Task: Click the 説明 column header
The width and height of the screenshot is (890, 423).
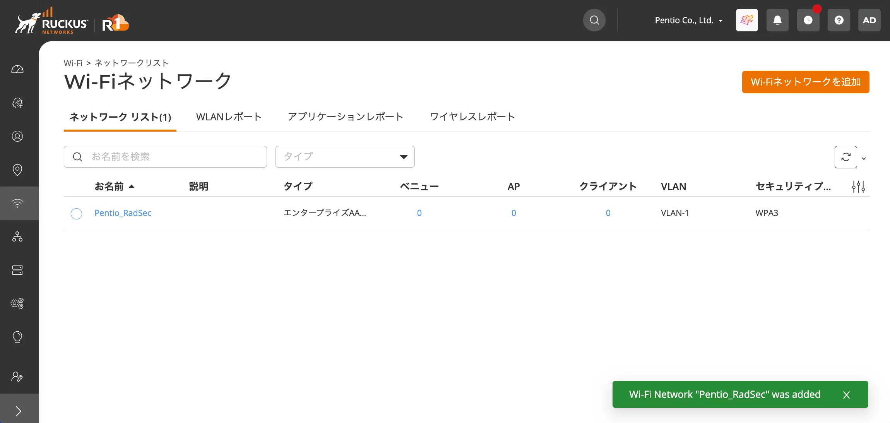Action: [199, 187]
